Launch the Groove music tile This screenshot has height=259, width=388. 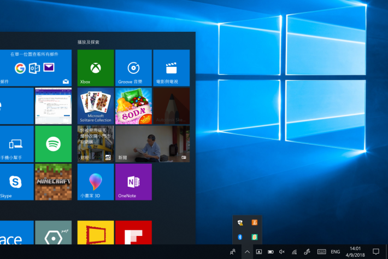tap(133, 68)
